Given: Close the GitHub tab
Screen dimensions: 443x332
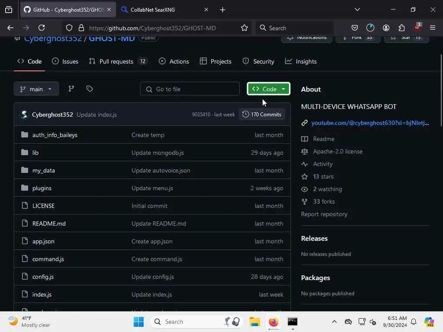Looking at the screenshot, I should pyautogui.click(x=109, y=10).
